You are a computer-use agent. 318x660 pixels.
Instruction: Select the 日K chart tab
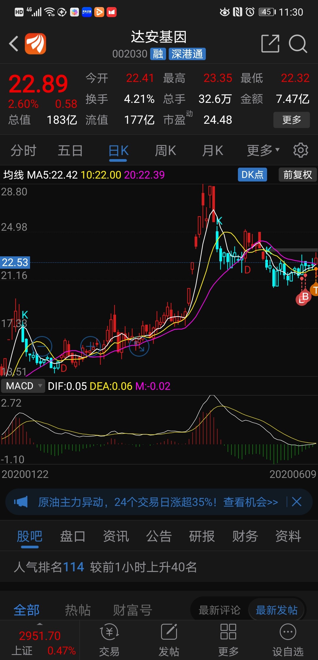click(118, 150)
